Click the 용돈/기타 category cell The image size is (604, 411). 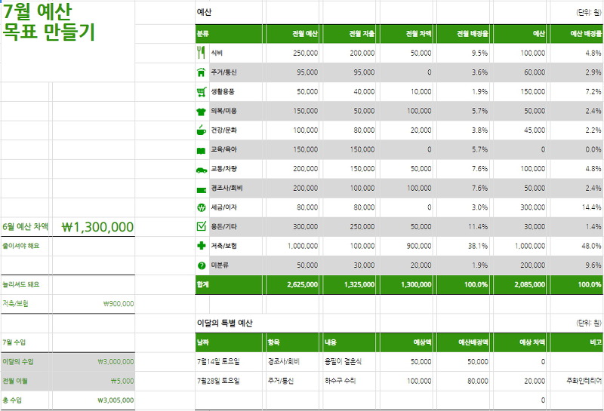236,227
